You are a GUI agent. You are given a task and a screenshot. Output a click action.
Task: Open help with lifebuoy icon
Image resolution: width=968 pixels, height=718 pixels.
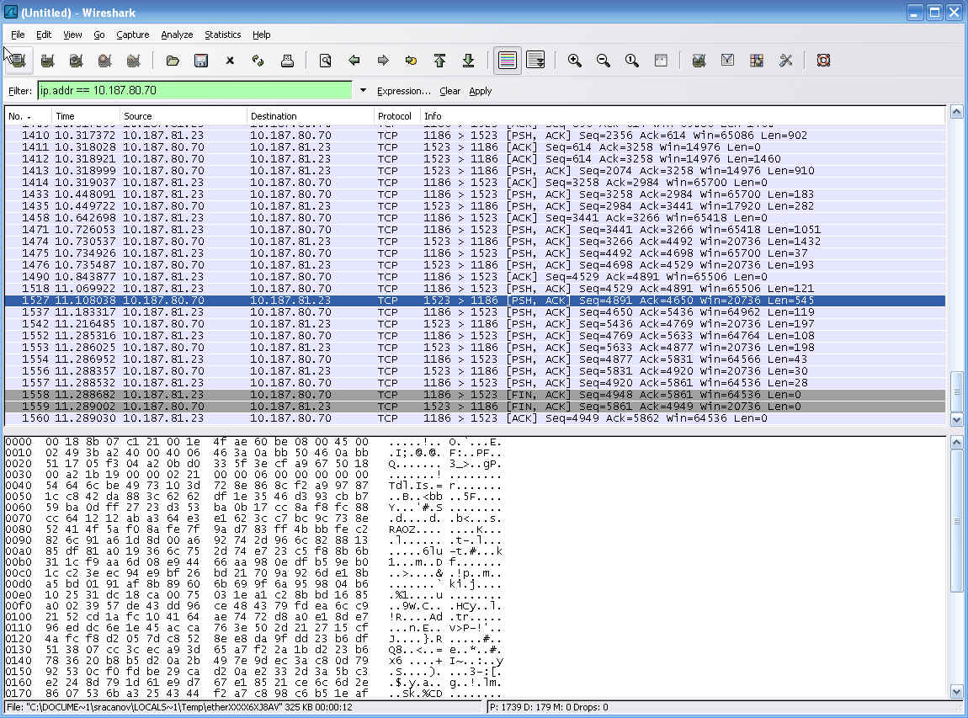click(x=823, y=61)
